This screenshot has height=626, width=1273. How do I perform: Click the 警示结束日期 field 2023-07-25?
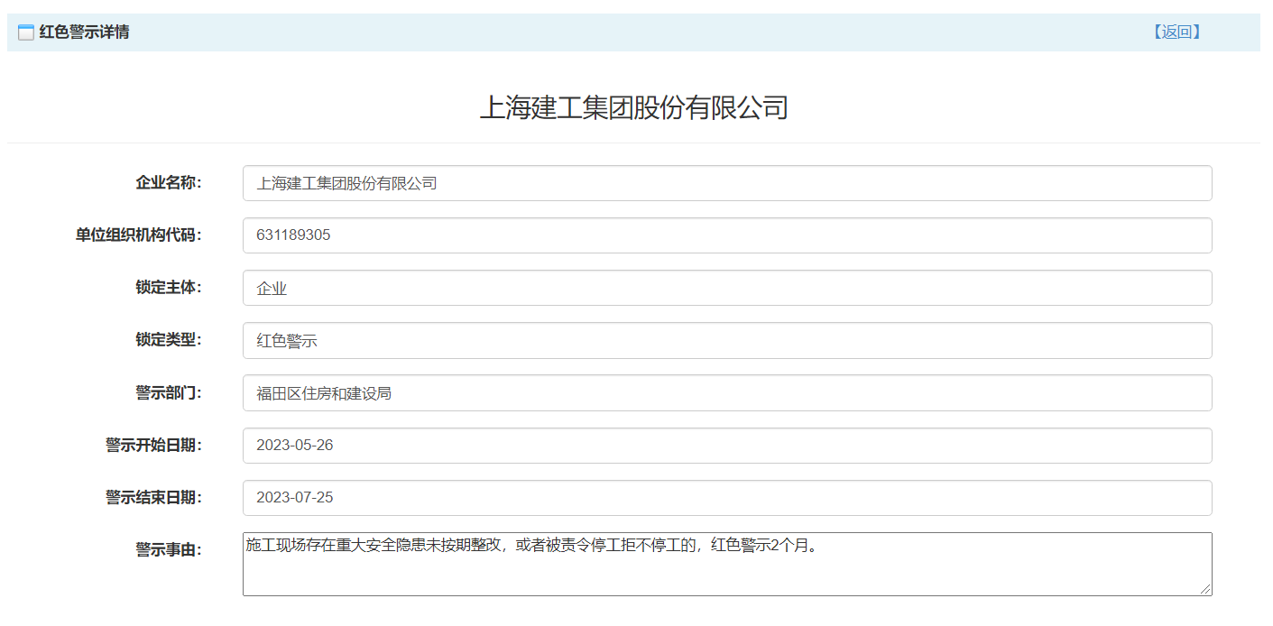coord(727,498)
